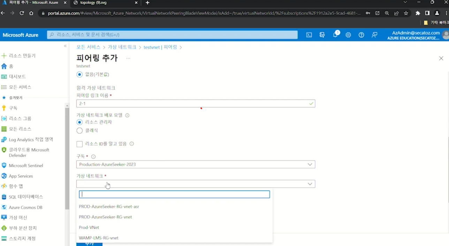Open Cloud Shell from the Azure header

(309, 35)
